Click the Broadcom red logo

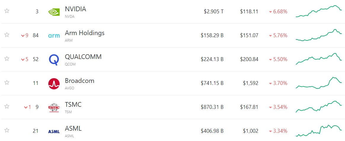click(x=54, y=84)
